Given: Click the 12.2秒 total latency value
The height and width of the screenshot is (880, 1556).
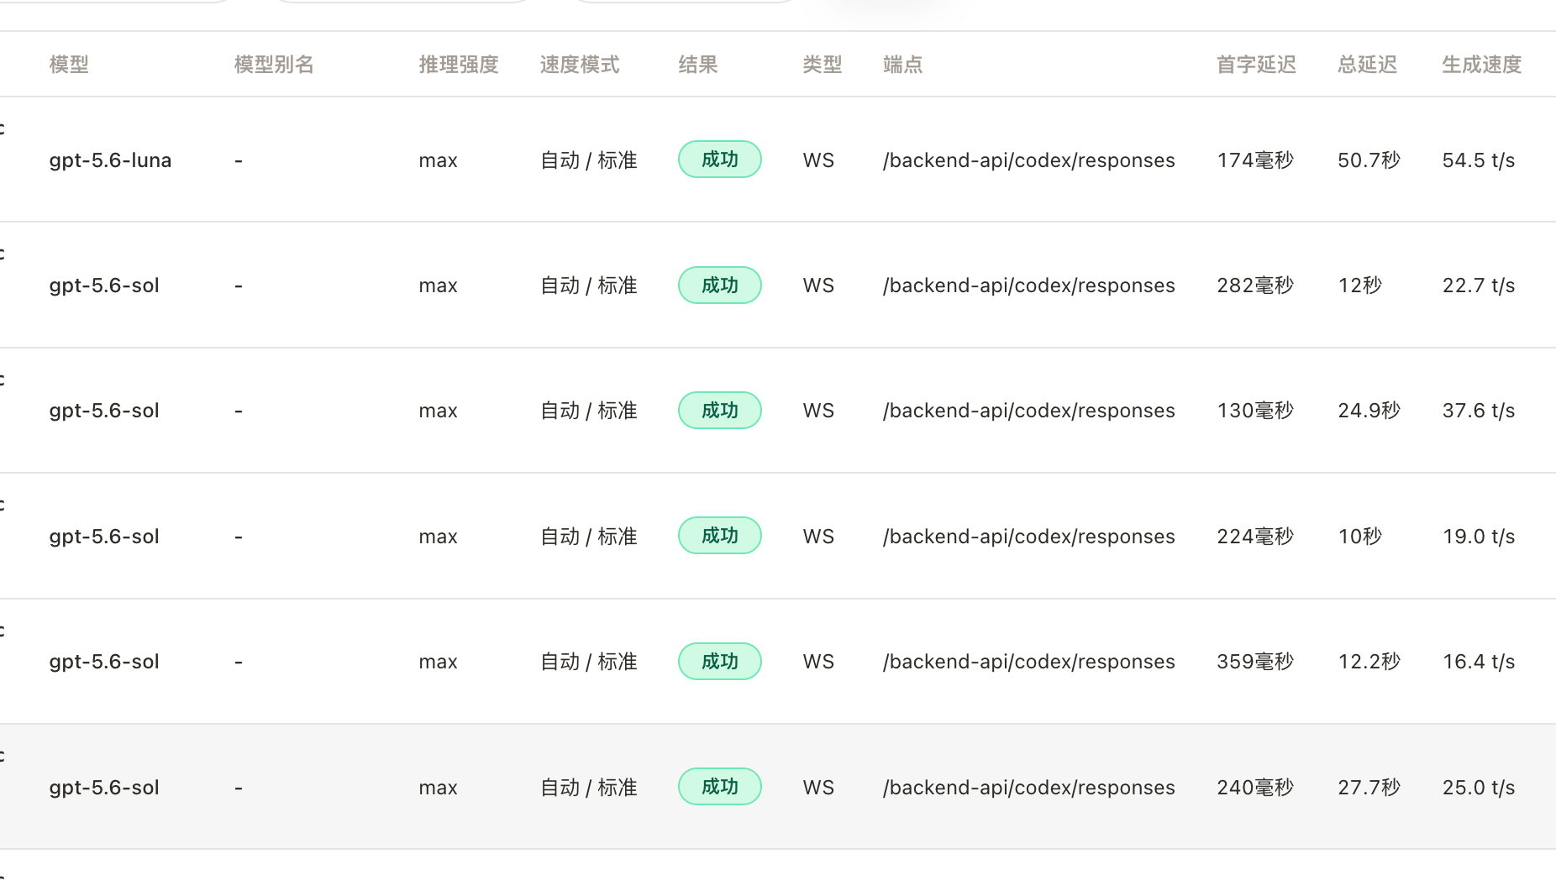Looking at the screenshot, I should click(x=1369, y=662).
